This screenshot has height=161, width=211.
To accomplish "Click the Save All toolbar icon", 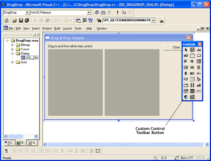I will point(27,21).
